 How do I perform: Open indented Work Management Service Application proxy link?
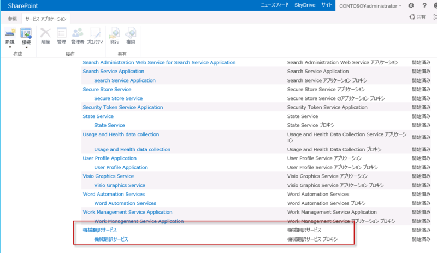[139, 221]
